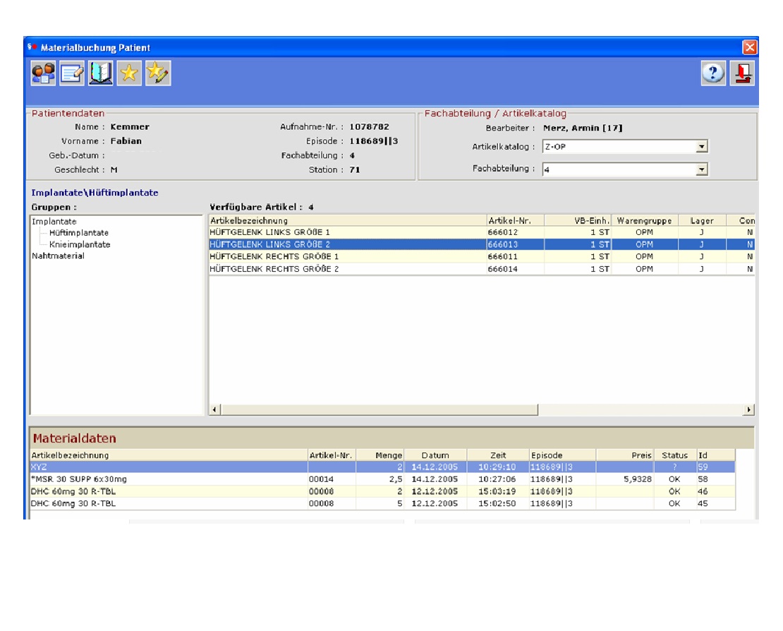Image resolution: width=783 pixels, height=631 pixels.
Task: Click time 10:27:06 in Materialdaten
Action: tap(497, 479)
